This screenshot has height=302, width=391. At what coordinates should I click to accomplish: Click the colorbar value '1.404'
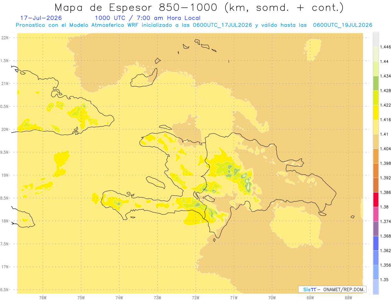pos(385,149)
